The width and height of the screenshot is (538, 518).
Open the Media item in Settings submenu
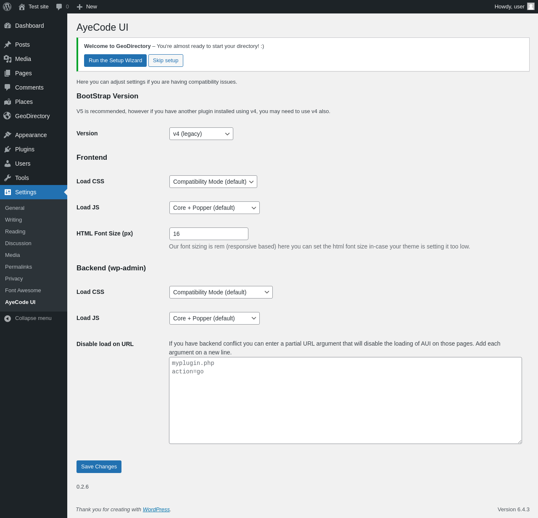click(13, 255)
